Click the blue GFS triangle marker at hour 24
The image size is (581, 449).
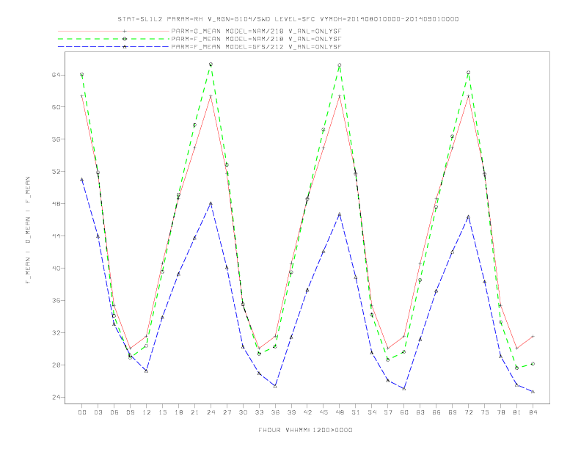point(211,203)
